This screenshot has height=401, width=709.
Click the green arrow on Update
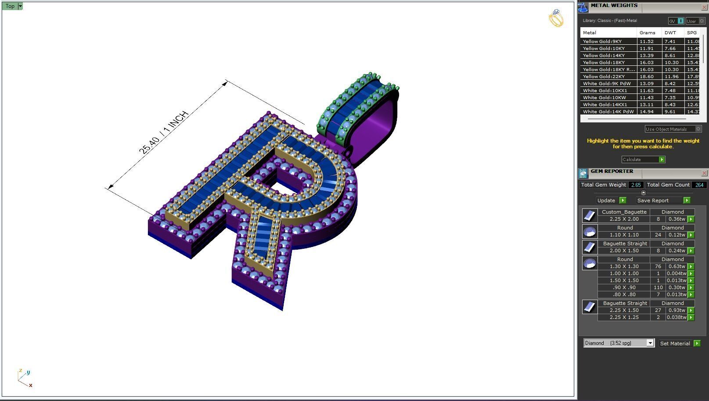(x=623, y=200)
